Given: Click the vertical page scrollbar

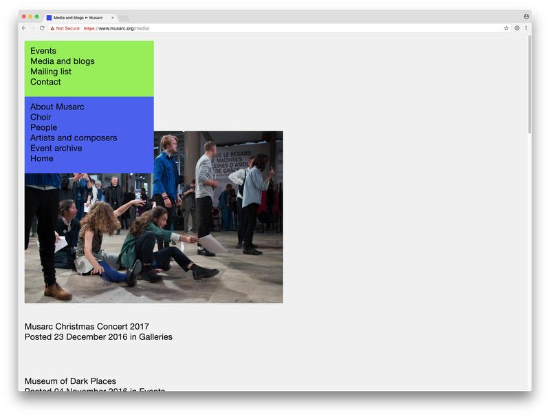Looking at the screenshot, I should 529,84.
